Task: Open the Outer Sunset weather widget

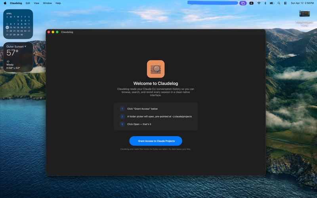Action: click(18, 57)
